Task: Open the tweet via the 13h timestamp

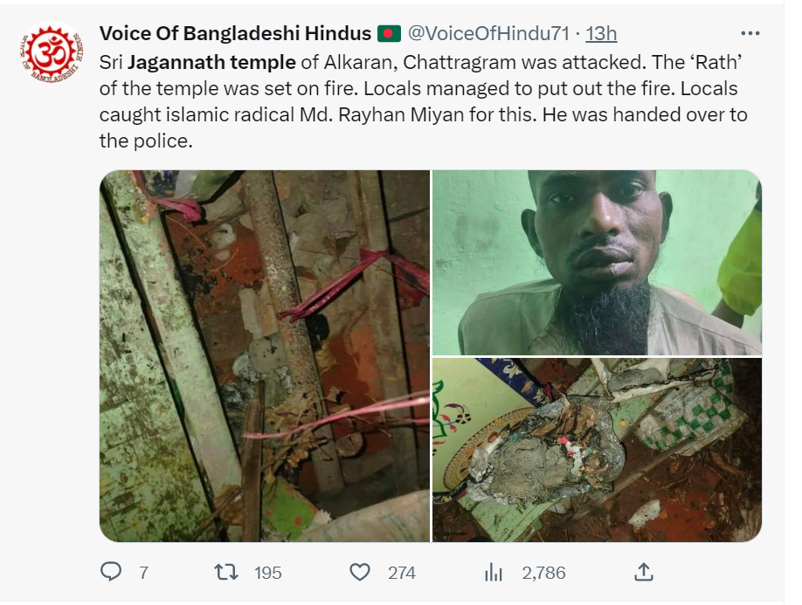Action: (601, 34)
